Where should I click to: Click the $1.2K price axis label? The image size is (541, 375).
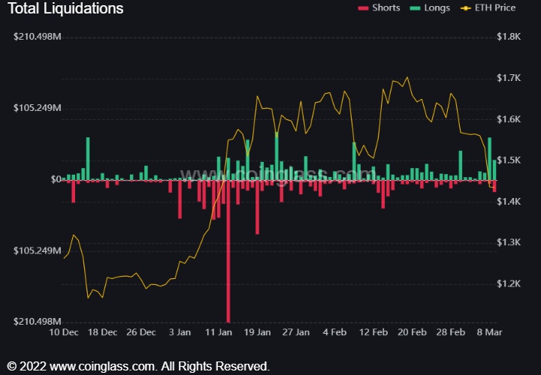point(509,284)
